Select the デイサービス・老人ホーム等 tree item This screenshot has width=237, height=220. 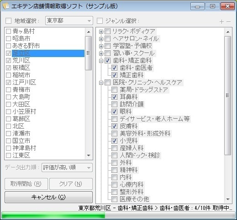click(155, 119)
